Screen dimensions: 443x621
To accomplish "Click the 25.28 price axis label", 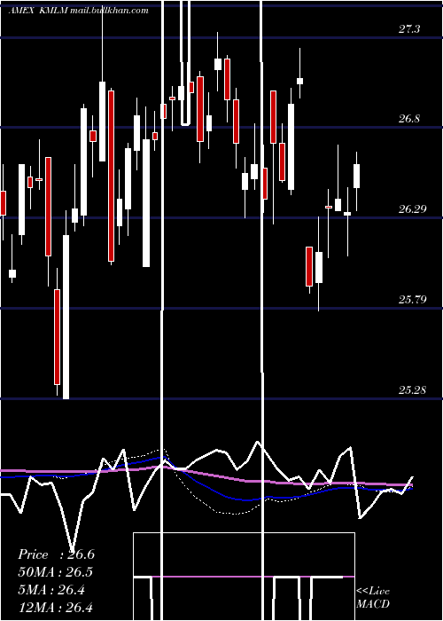I will [413, 390].
